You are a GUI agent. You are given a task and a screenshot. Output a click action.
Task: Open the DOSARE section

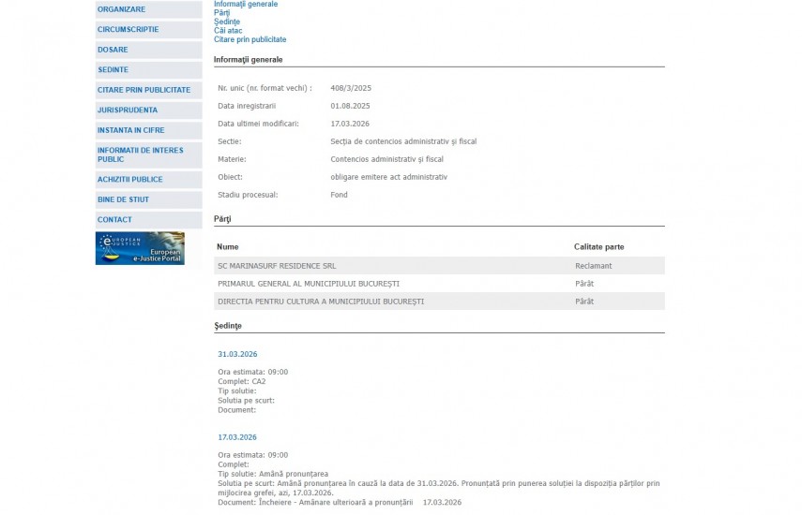(x=113, y=50)
